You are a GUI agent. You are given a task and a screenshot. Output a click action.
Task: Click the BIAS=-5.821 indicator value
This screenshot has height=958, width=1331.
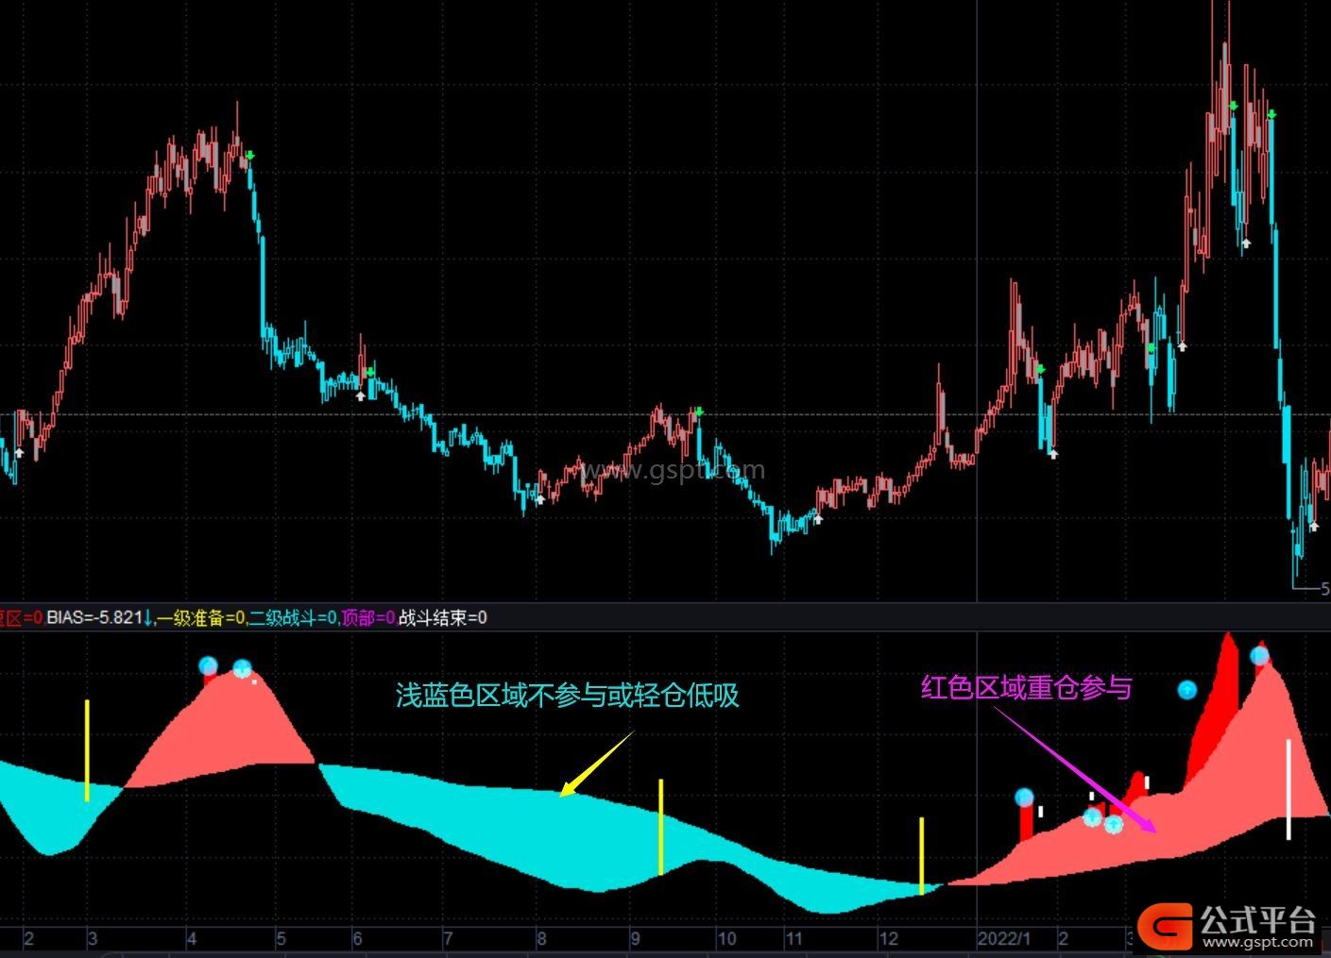[x=99, y=618]
